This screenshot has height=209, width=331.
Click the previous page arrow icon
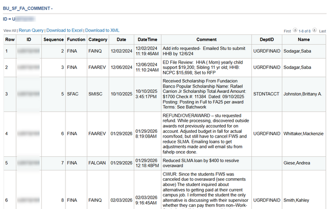pos(295,30)
